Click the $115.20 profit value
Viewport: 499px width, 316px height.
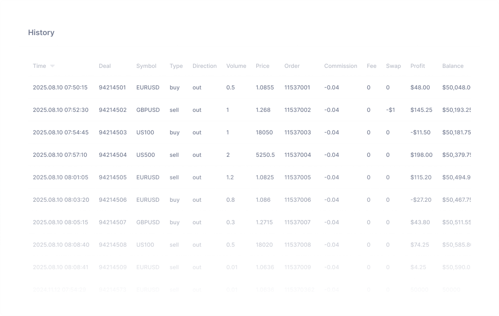[x=421, y=177]
